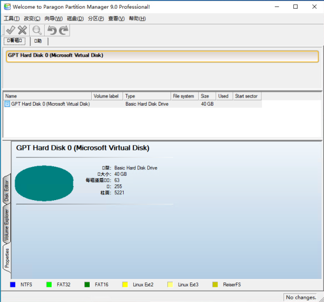Screen dimensions: 324x302
Task: Open the 分区(P) menu
Action: coord(96,18)
